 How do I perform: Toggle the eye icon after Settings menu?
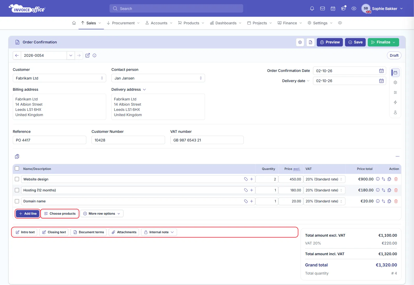click(340, 23)
